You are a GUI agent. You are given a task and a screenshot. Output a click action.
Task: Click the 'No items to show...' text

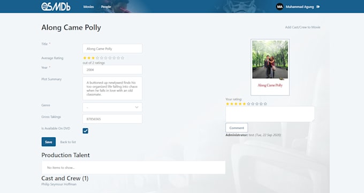pos(61,167)
